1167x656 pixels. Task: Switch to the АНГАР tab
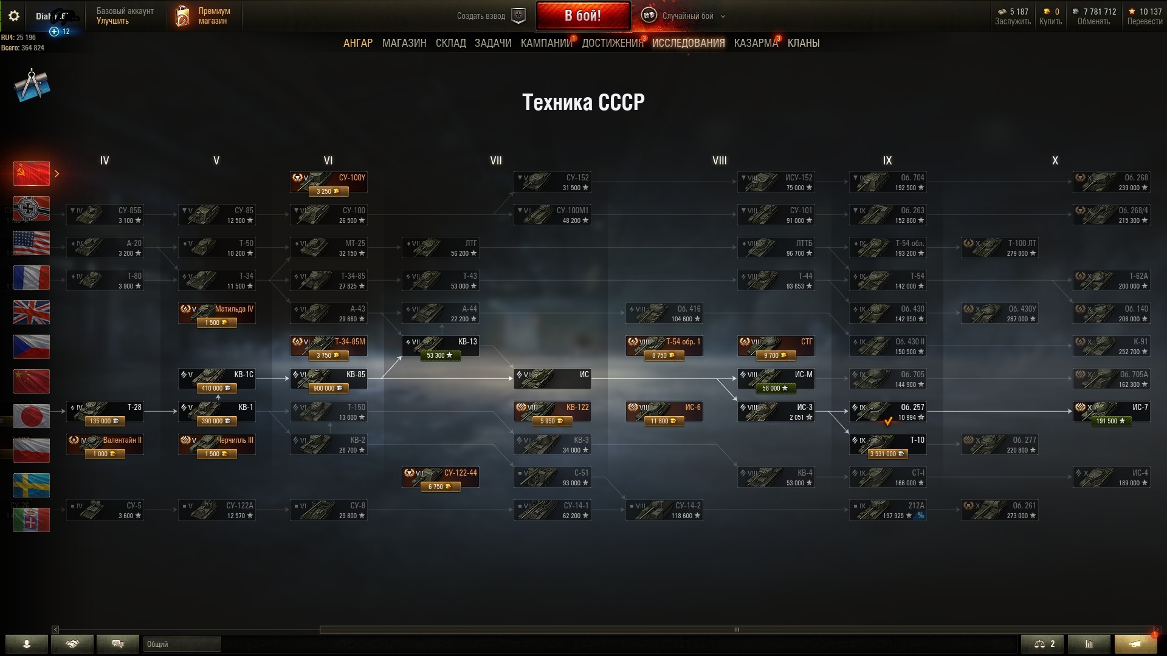358,43
